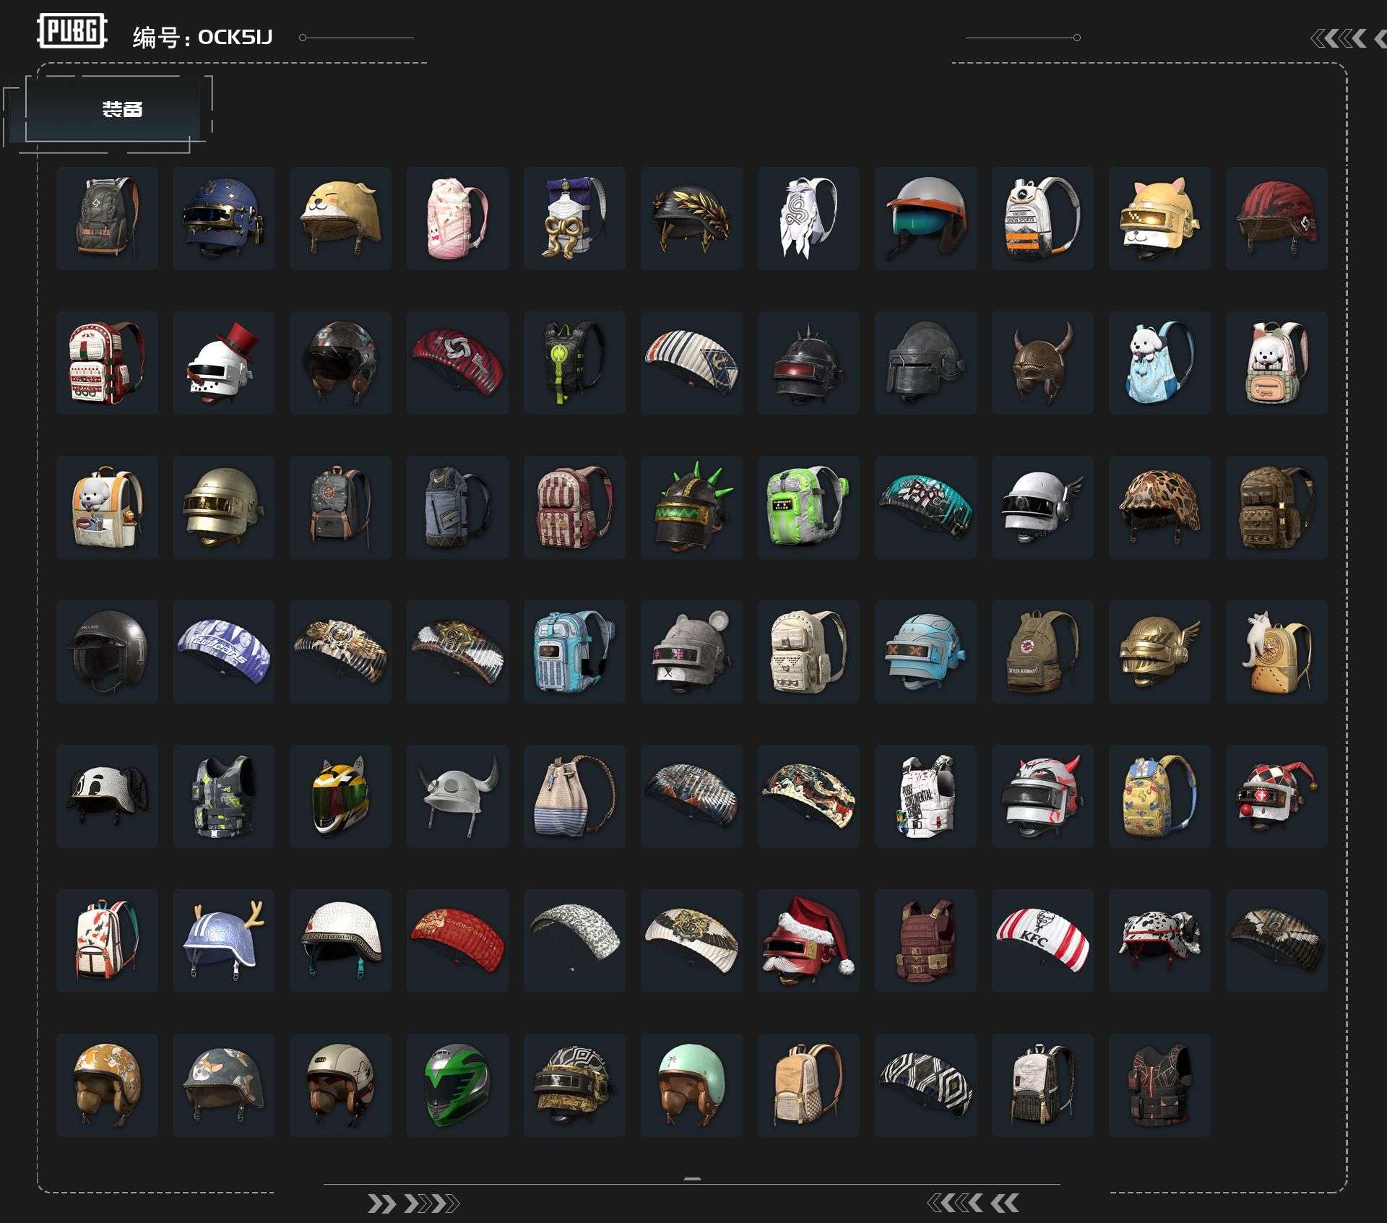Choose the red and white striped backpack
Image resolution: width=1387 pixels, height=1223 pixels.
(575, 507)
